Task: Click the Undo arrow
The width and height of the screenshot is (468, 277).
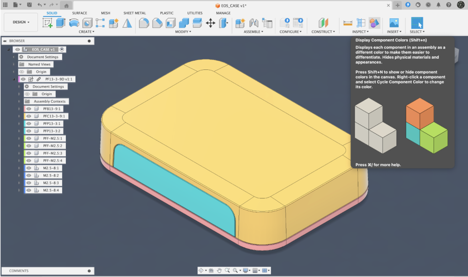Action: (40, 5)
